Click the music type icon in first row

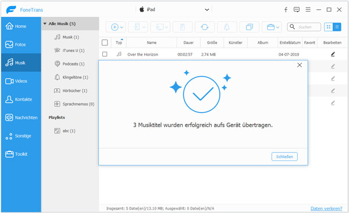pyautogui.click(x=119, y=54)
